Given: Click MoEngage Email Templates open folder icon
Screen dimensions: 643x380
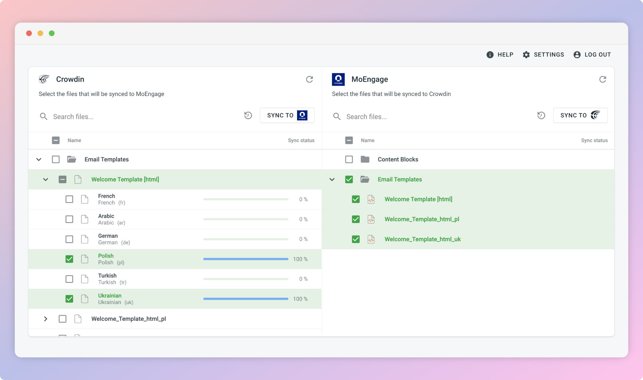Looking at the screenshot, I should [x=365, y=179].
